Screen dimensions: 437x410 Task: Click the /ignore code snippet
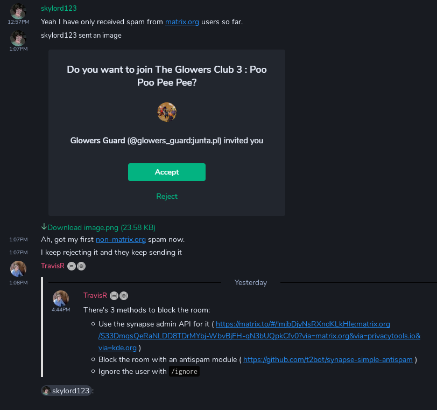(184, 371)
